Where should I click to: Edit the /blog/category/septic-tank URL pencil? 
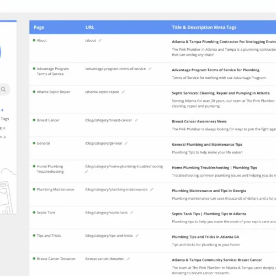click(x=132, y=213)
